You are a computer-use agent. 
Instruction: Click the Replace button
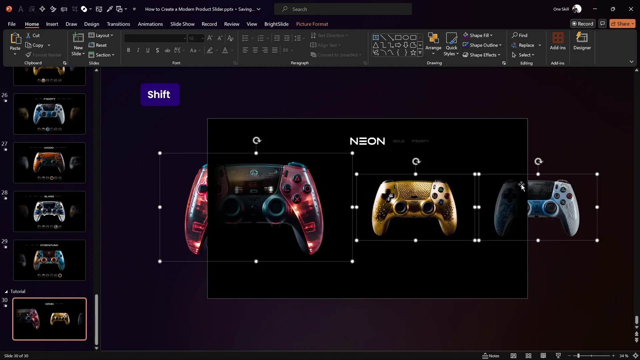[523, 45]
